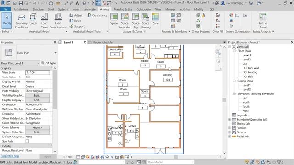The height and width of the screenshot is (165, 294).
Task: Select the Revit Links tree item
Action: [243, 137]
